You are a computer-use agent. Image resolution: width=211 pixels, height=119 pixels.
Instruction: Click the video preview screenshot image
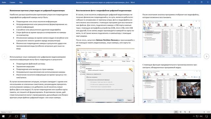(x=171, y=87)
